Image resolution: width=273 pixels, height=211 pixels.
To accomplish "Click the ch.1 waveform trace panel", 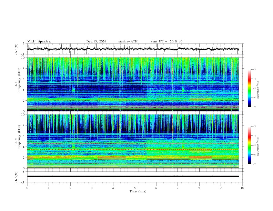I will tap(135, 49).
